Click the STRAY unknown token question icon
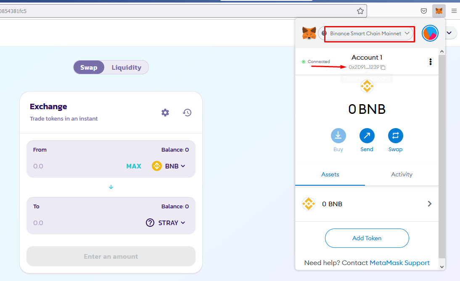The height and width of the screenshot is (281, 460). [x=150, y=223]
